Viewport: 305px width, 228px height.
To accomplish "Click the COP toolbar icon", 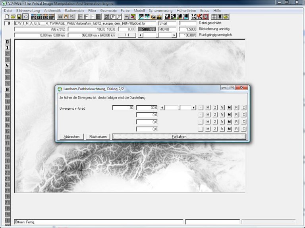I will pos(52,17).
